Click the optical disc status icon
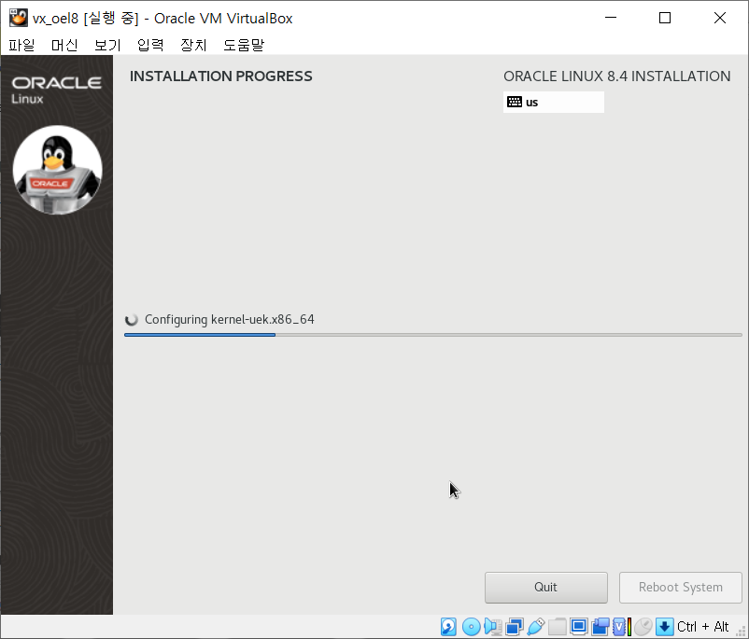Image resolution: width=749 pixels, height=639 pixels. pyautogui.click(x=471, y=627)
